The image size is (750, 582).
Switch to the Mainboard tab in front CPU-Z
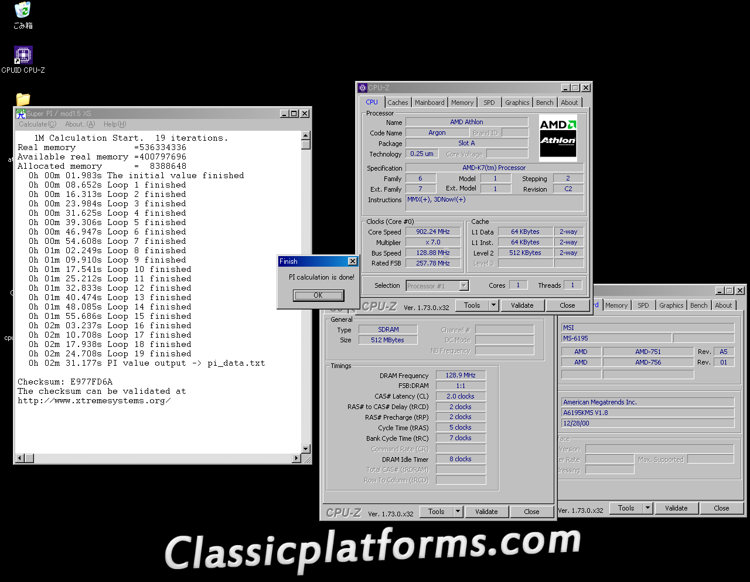click(x=429, y=103)
